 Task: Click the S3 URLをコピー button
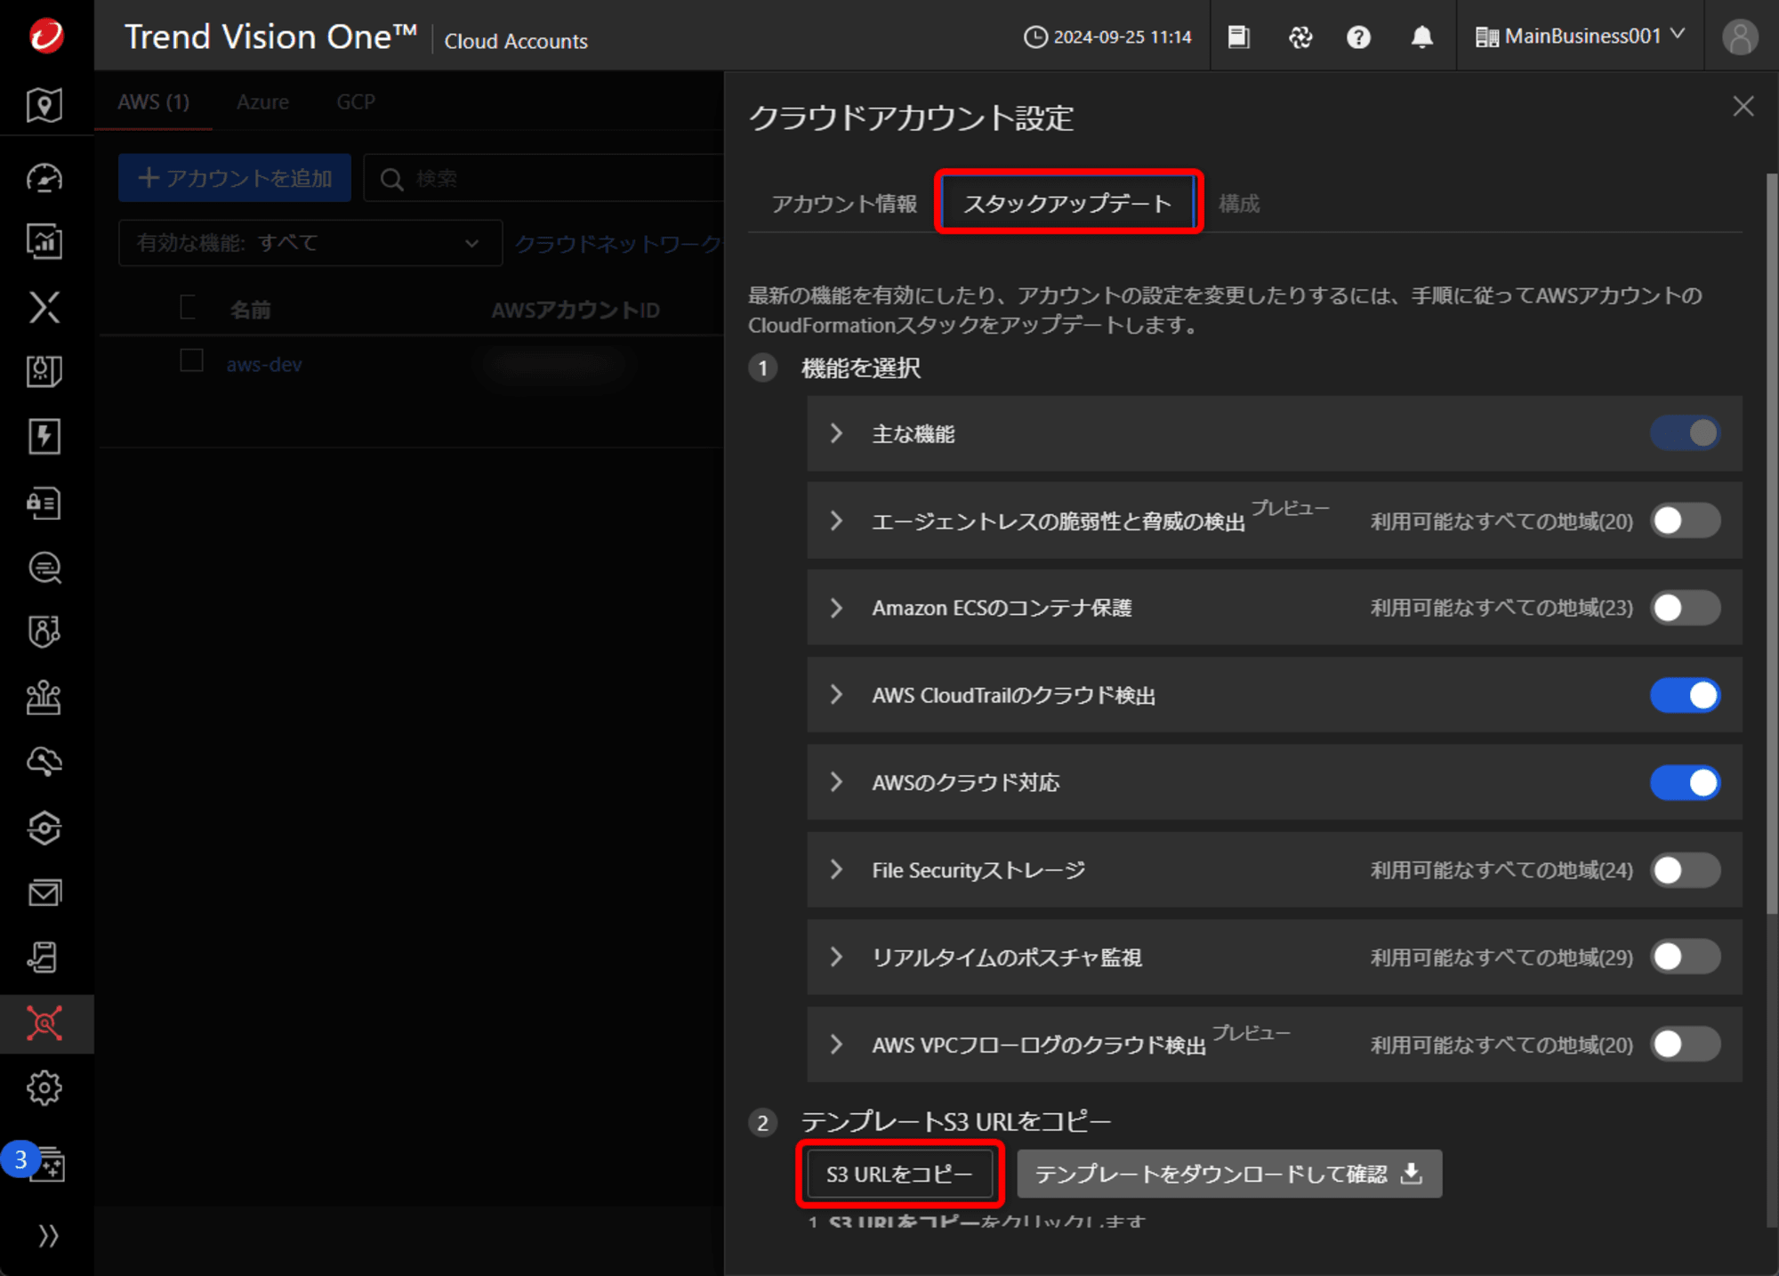coord(899,1174)
